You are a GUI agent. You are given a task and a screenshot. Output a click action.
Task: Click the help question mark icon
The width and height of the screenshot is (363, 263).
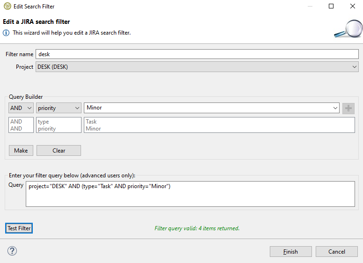tap(12, 251)
